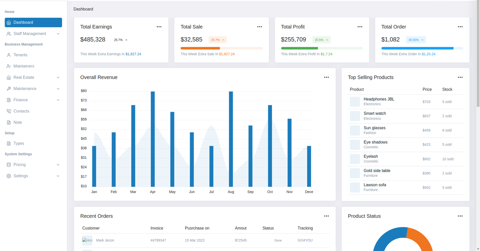Click the Note document icon
The height and width of the screenshot is (251, 480).
pos(9,122)
